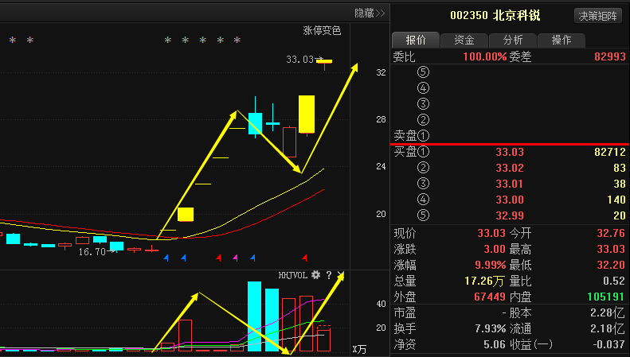Switch to the 分析 tab

[513, 40]
